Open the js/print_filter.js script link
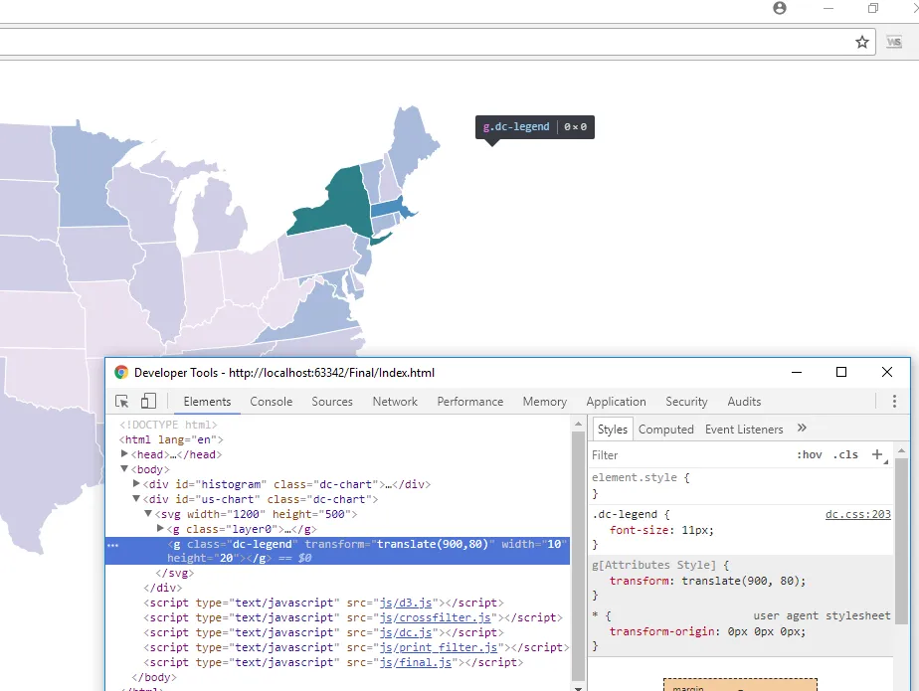Screen dimensions: 919x691 click(439, 647)
